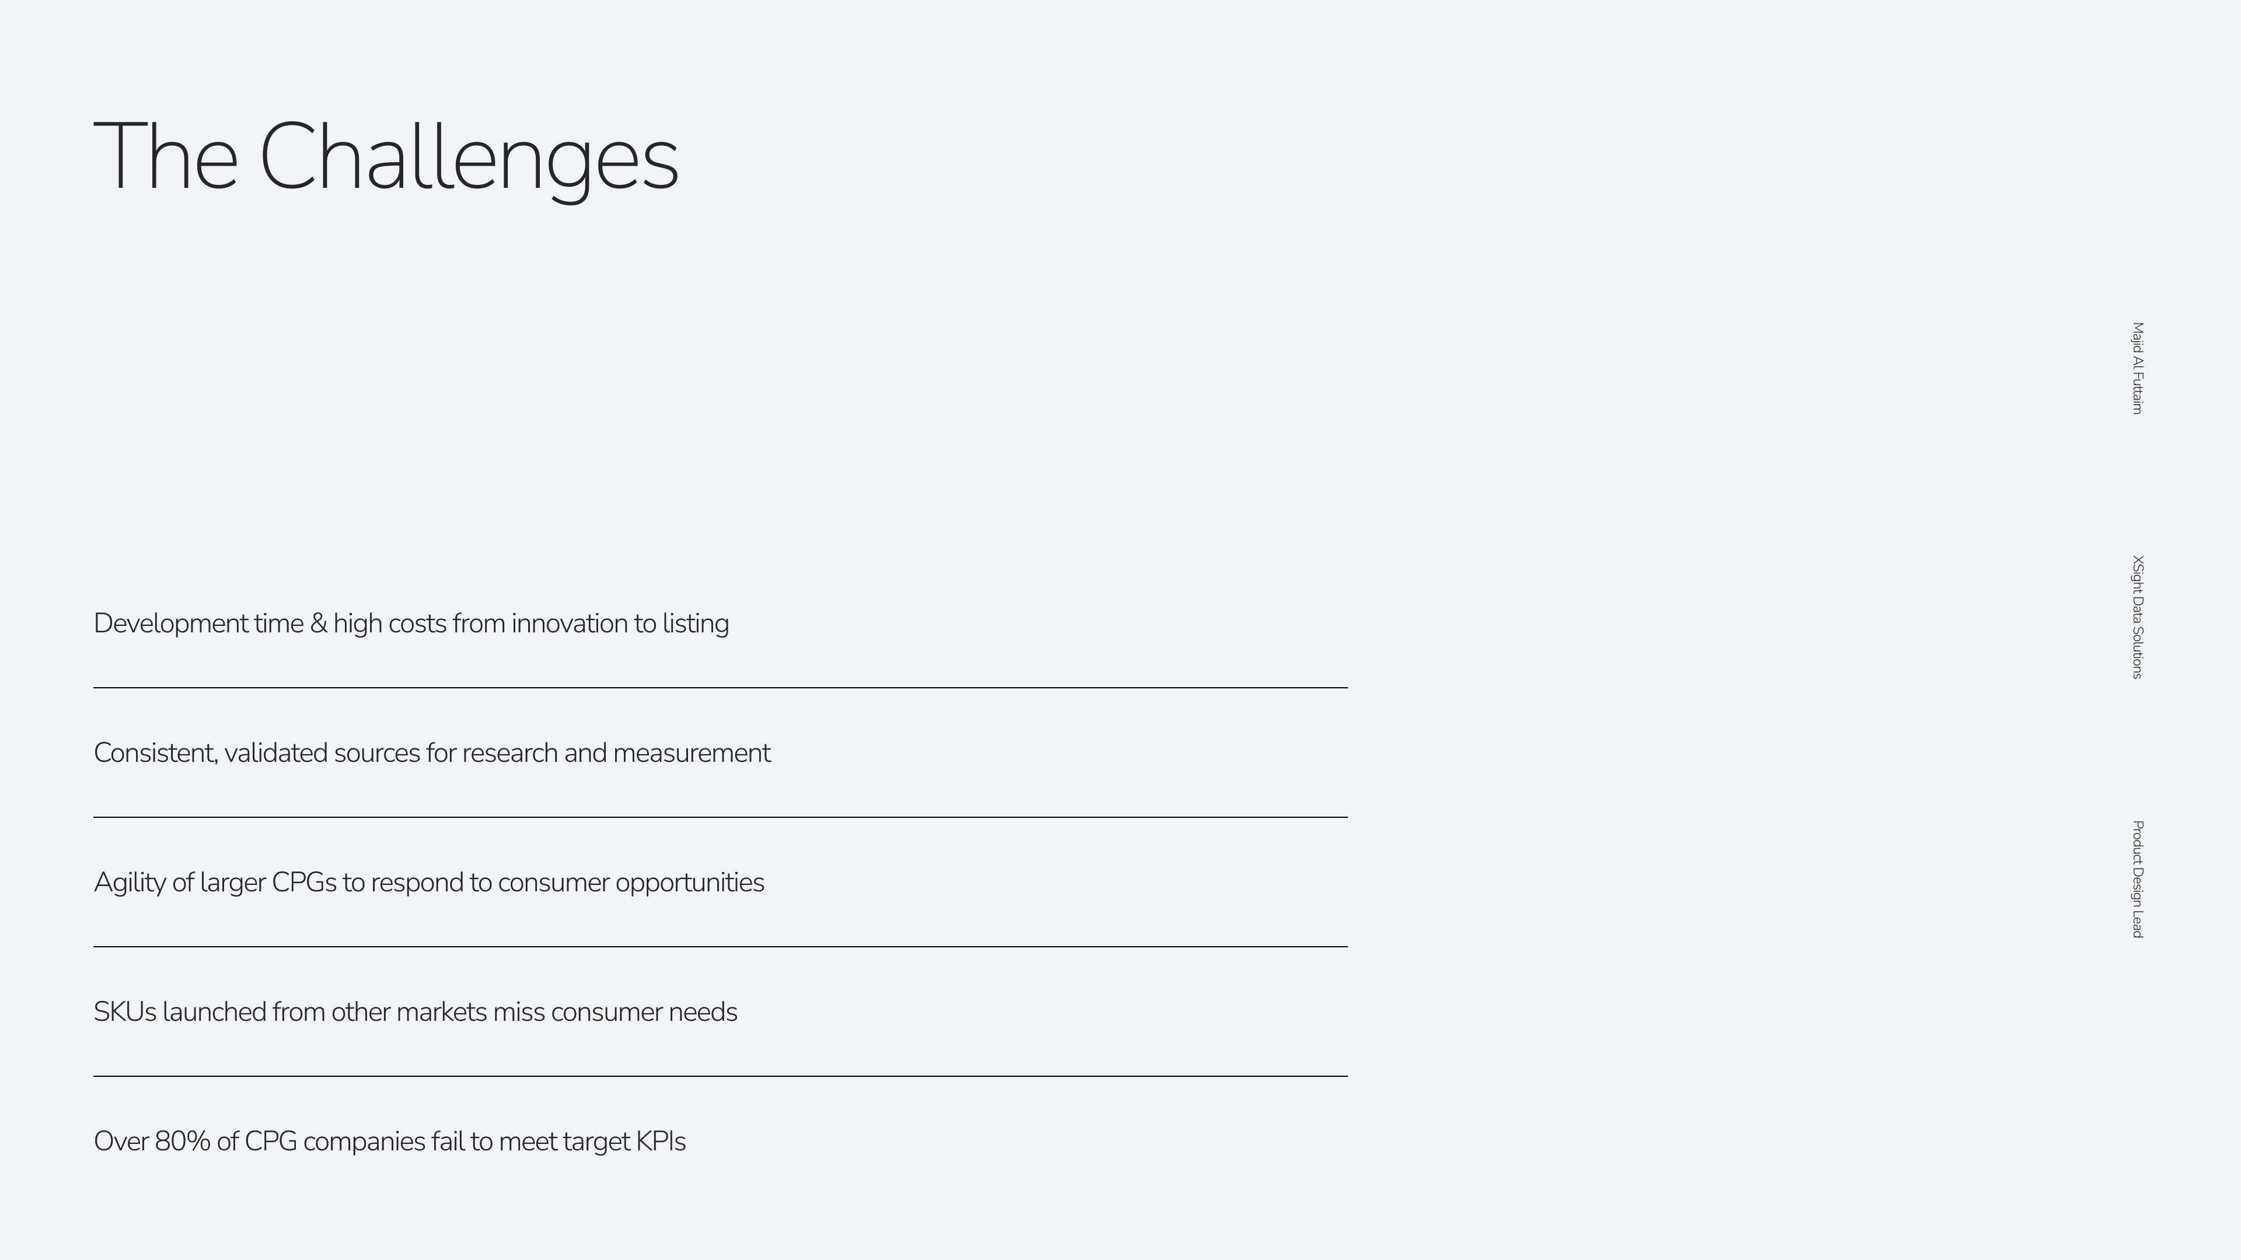
Task: Select the 'Agility of larger CPGs' line
Action: click(428, 883)
